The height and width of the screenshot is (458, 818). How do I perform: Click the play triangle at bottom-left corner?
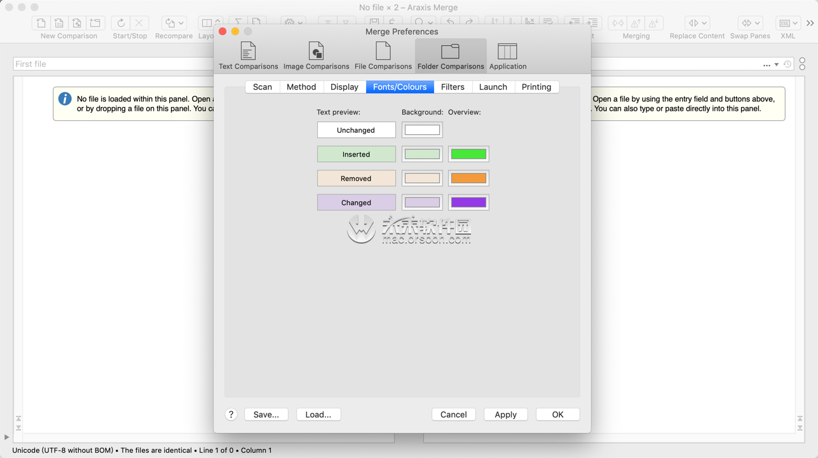coord(6,437)
